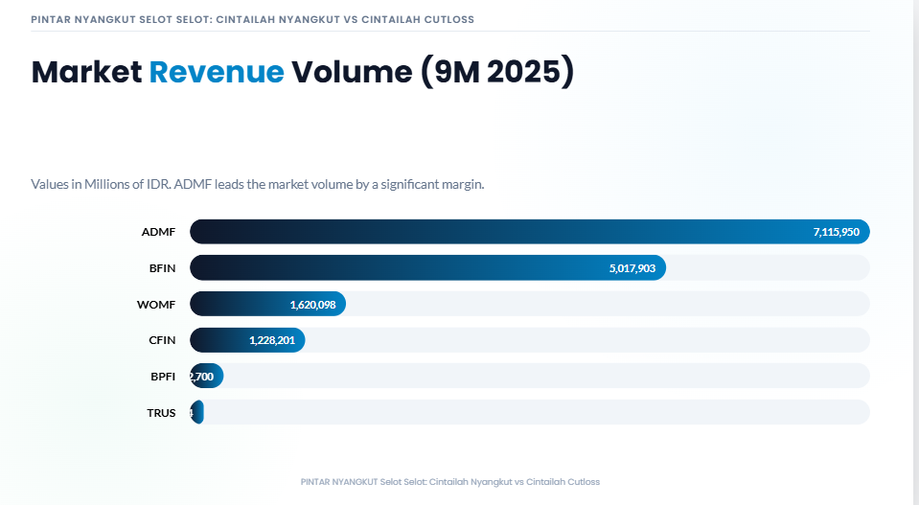Click the word Revenue in the title
Image resolution: width=919 pixels, height=505 pixels.
(217, 72)
